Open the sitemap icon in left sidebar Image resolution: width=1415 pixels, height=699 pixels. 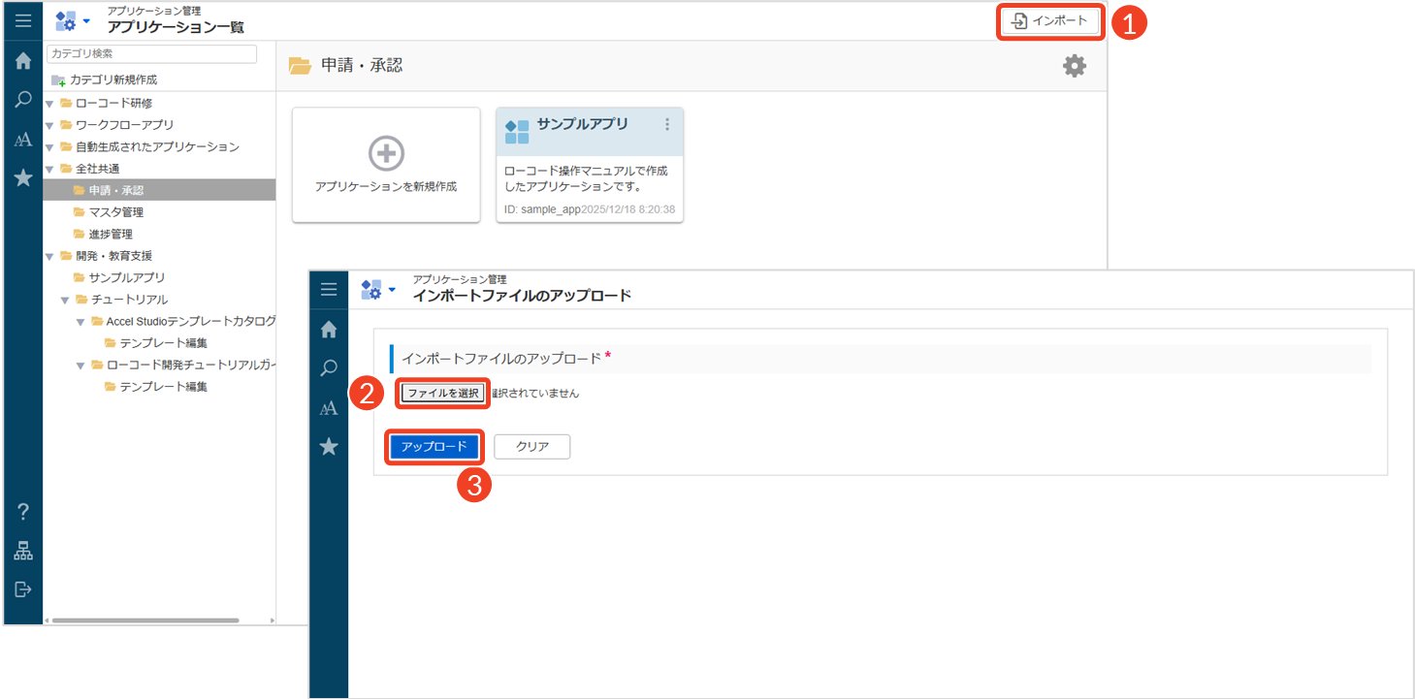23,552
